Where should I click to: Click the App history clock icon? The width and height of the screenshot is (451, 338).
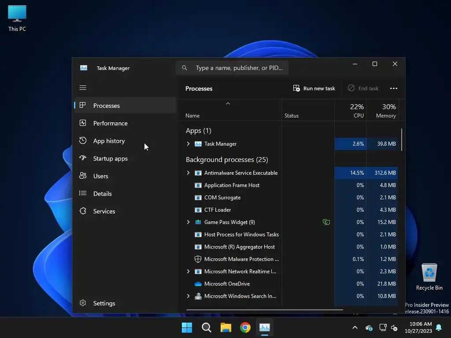(82, 140)
